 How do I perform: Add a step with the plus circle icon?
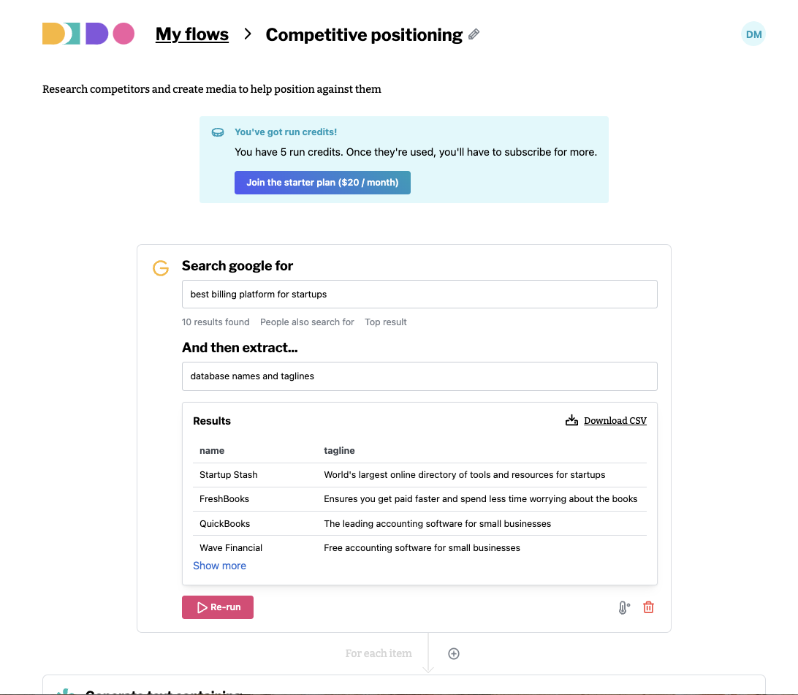coord(454,654)
